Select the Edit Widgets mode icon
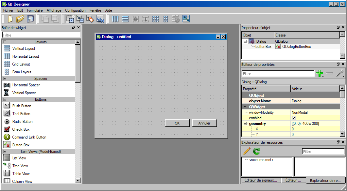 70,19
